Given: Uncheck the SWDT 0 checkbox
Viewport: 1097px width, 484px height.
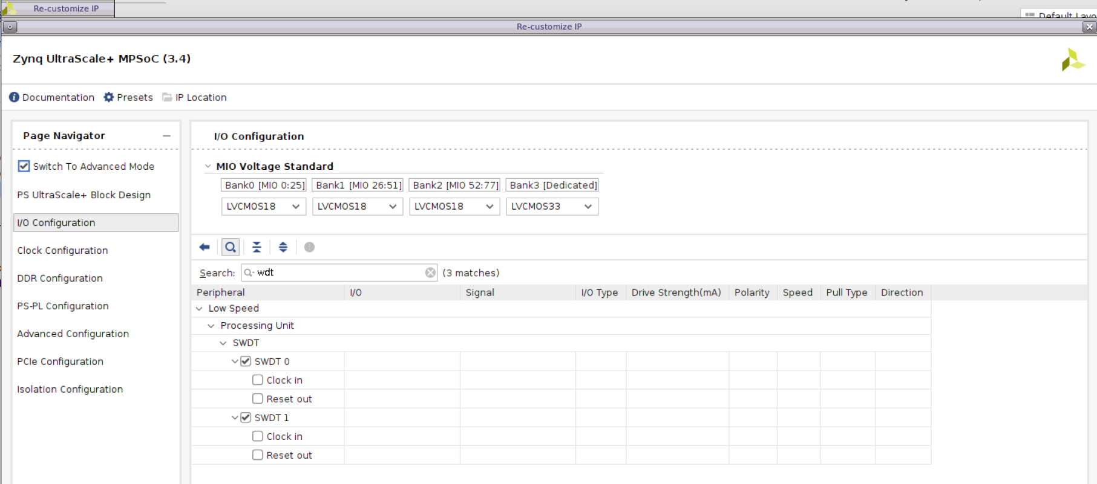Looking at the screenshot, I should (246, 361).
